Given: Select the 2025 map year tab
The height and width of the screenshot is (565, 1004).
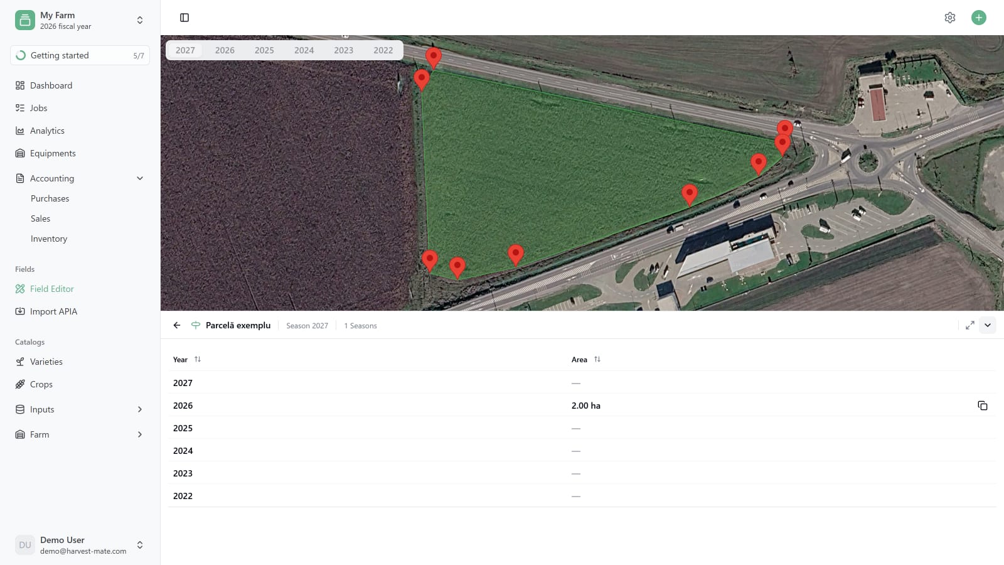Looking at the screenshot, I should pyautogui.click(x=264, y=50).
